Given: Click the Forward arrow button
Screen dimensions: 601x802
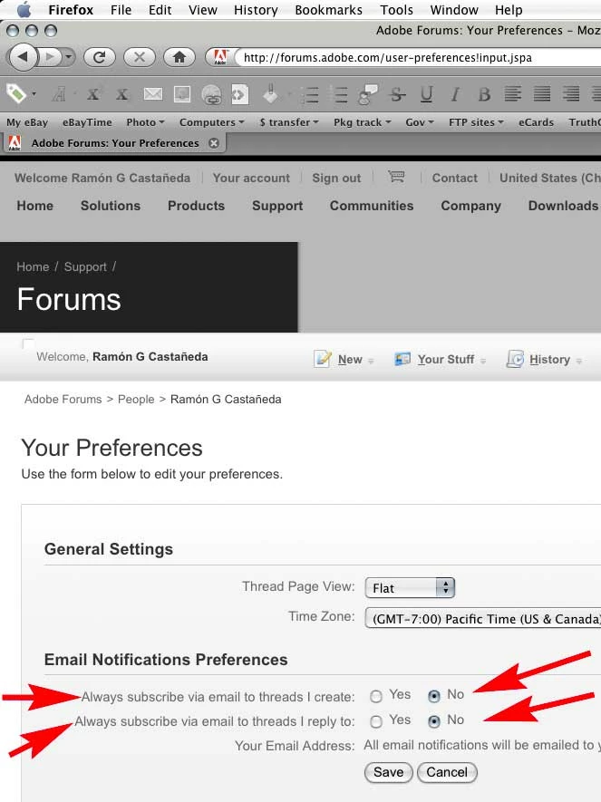Looking at the screenshot, I should (51, 57).
